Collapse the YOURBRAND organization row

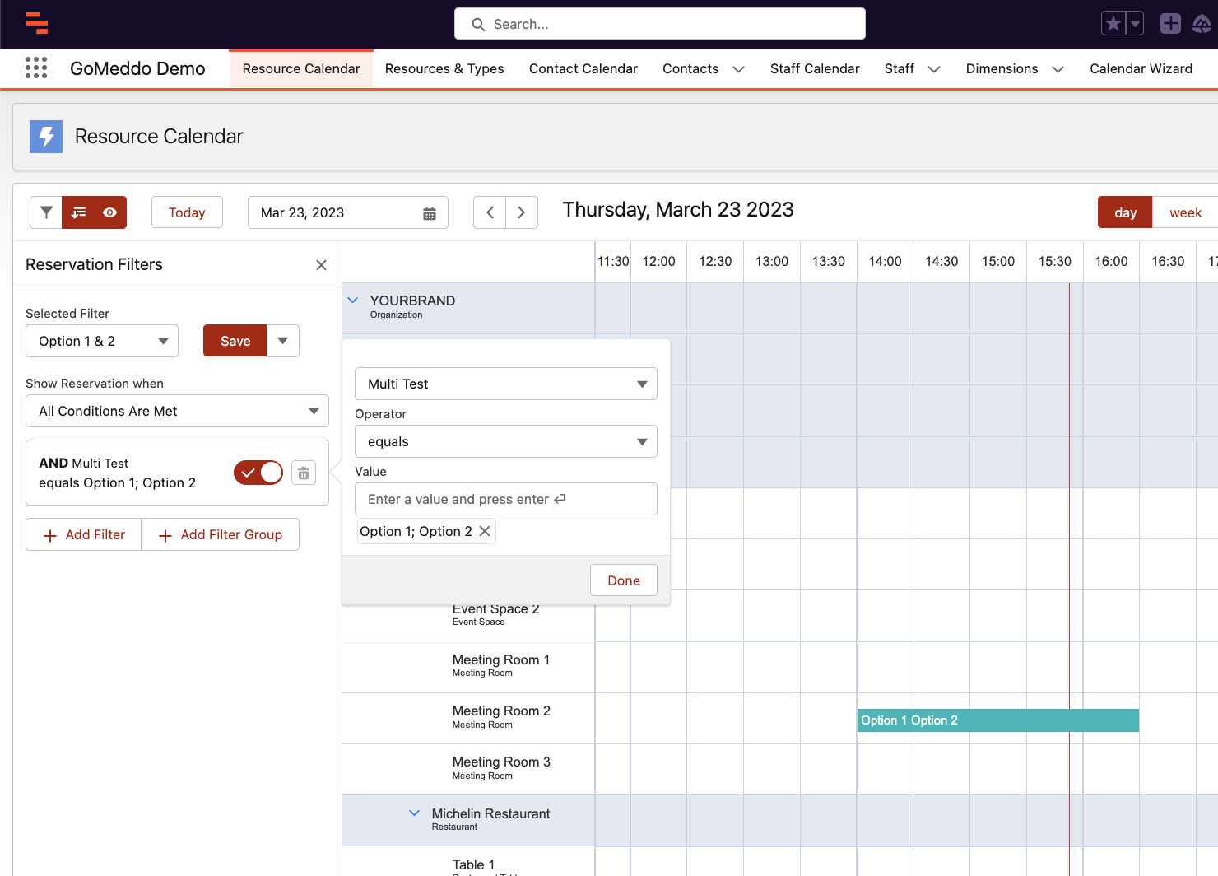click(353, 300)
